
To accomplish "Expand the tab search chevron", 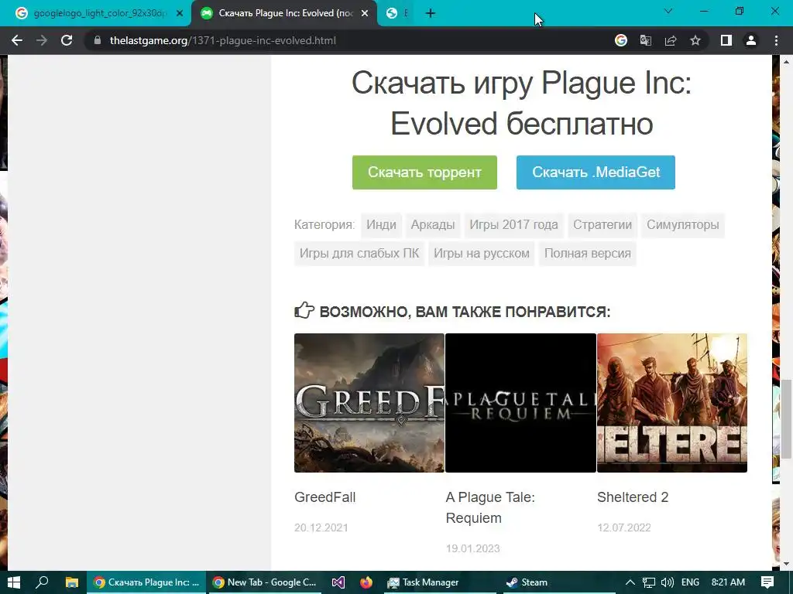I will [668, 11].
